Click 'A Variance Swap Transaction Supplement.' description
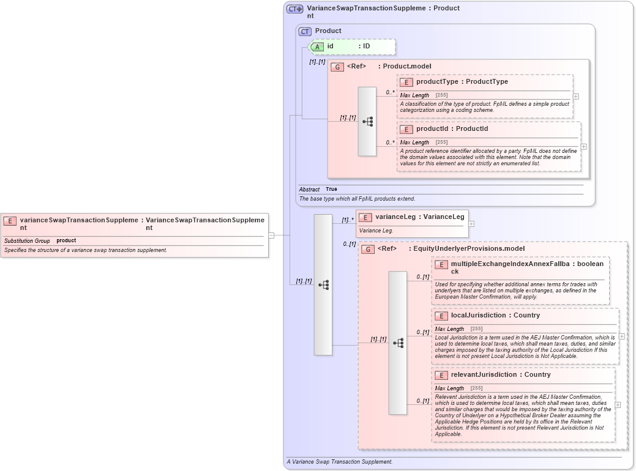The width and height of the screenshot is (636, 471). point(340,462)
